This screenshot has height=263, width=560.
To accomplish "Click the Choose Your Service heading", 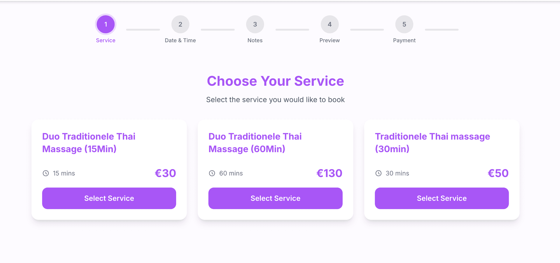I will tap(275, 81).
